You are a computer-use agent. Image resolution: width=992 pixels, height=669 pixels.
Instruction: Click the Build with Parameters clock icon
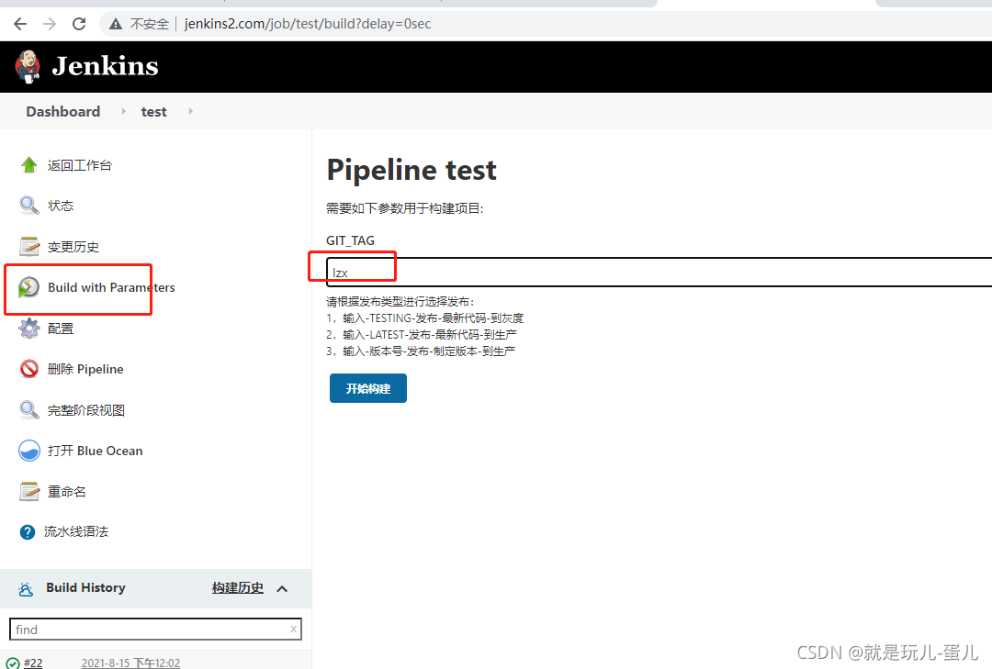tap(28, 288)
